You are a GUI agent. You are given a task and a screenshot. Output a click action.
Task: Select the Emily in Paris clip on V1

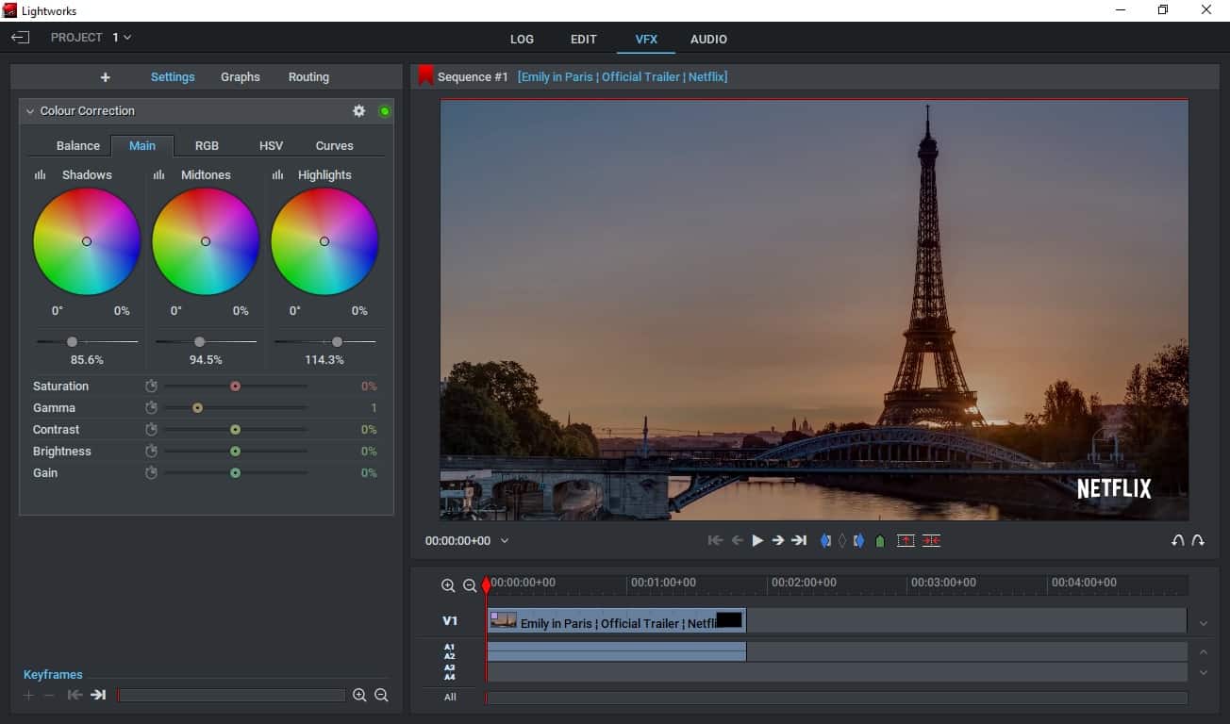coord(616,620)
